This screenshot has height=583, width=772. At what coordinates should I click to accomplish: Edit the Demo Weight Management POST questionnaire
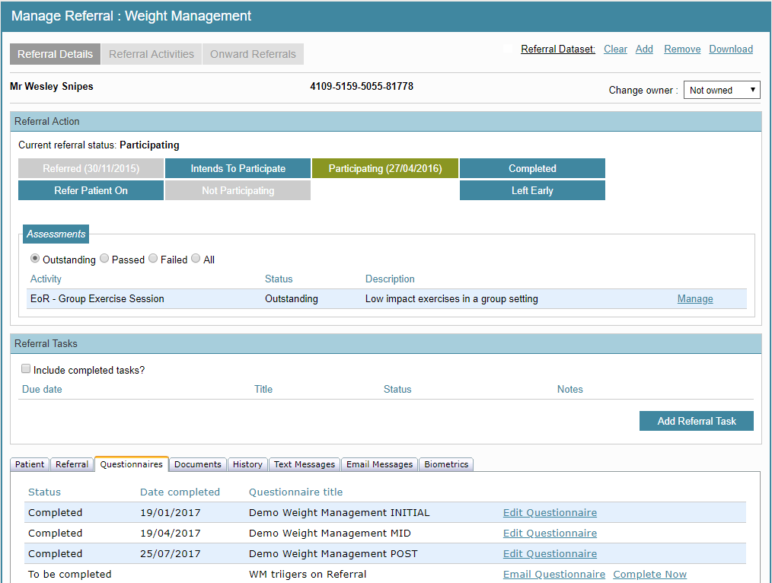(550, 554)
